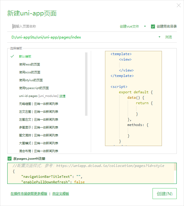Select 左文右图 | 云端一体新闻列表 template
The width and height of the screenshot is (184, 206).
38,112
